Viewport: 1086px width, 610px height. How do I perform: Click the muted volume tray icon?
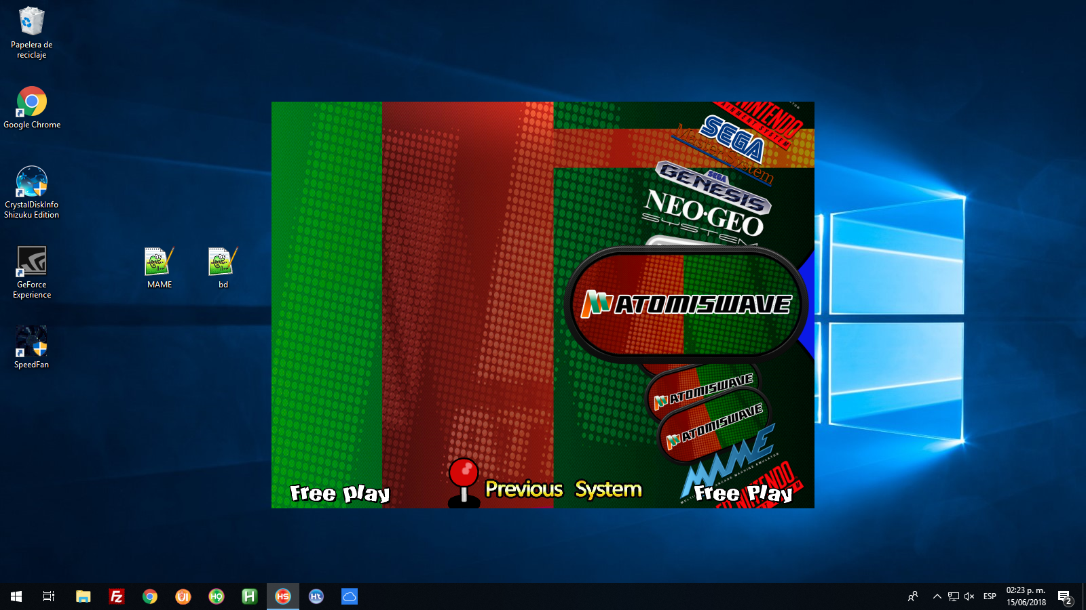tap(969, 596)
